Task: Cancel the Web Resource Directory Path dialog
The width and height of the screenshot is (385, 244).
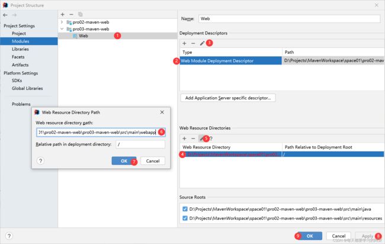Action: (x=153, y=160)
